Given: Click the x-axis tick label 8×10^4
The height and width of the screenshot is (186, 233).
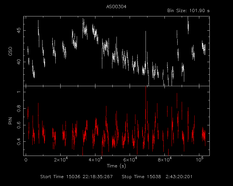Looking at the screenshot, I should click(x=165, y=159).
